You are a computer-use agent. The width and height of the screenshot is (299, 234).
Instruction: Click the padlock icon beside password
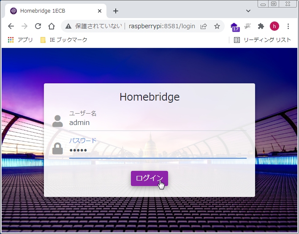click(x=57, y=149)
